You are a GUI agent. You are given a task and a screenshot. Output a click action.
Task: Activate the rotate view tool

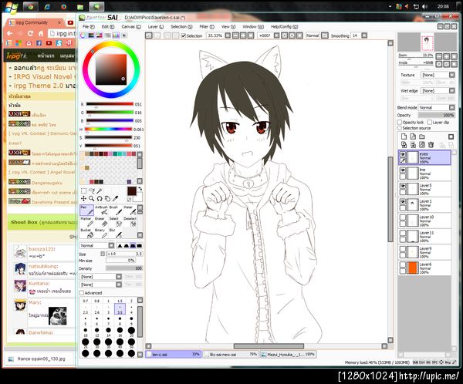tap(100, 199)
